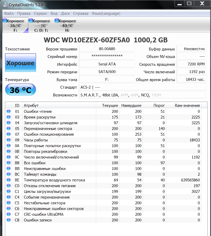Click status orb for Нестабильные сектора row

[9, 203]
